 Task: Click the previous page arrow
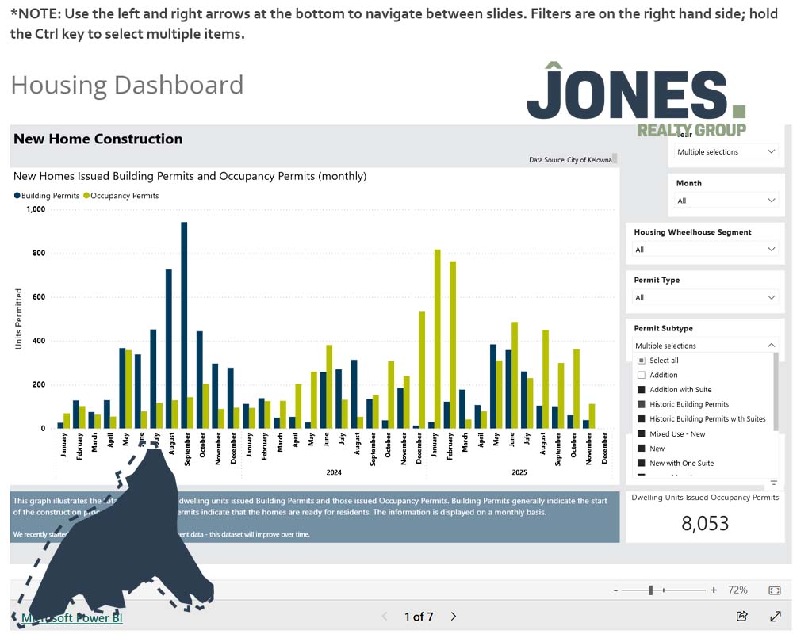click(x=385, y=617)
